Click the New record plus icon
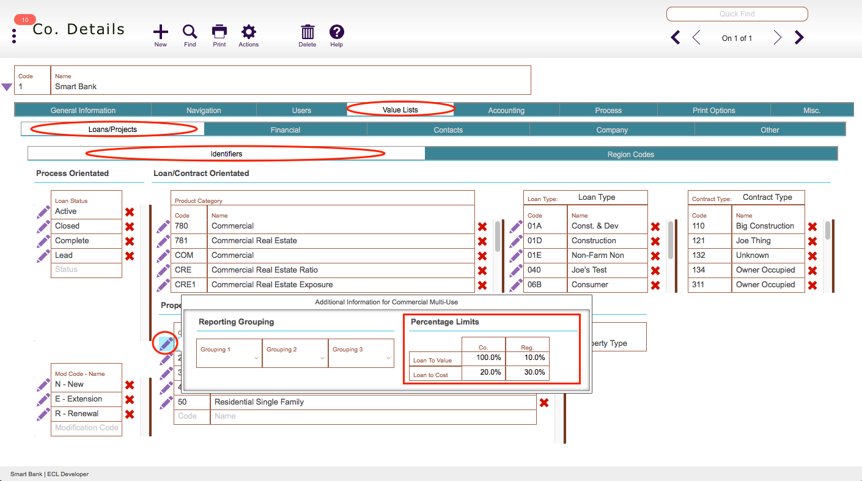This screenshot has width=862, height=481. pos(161,32)
